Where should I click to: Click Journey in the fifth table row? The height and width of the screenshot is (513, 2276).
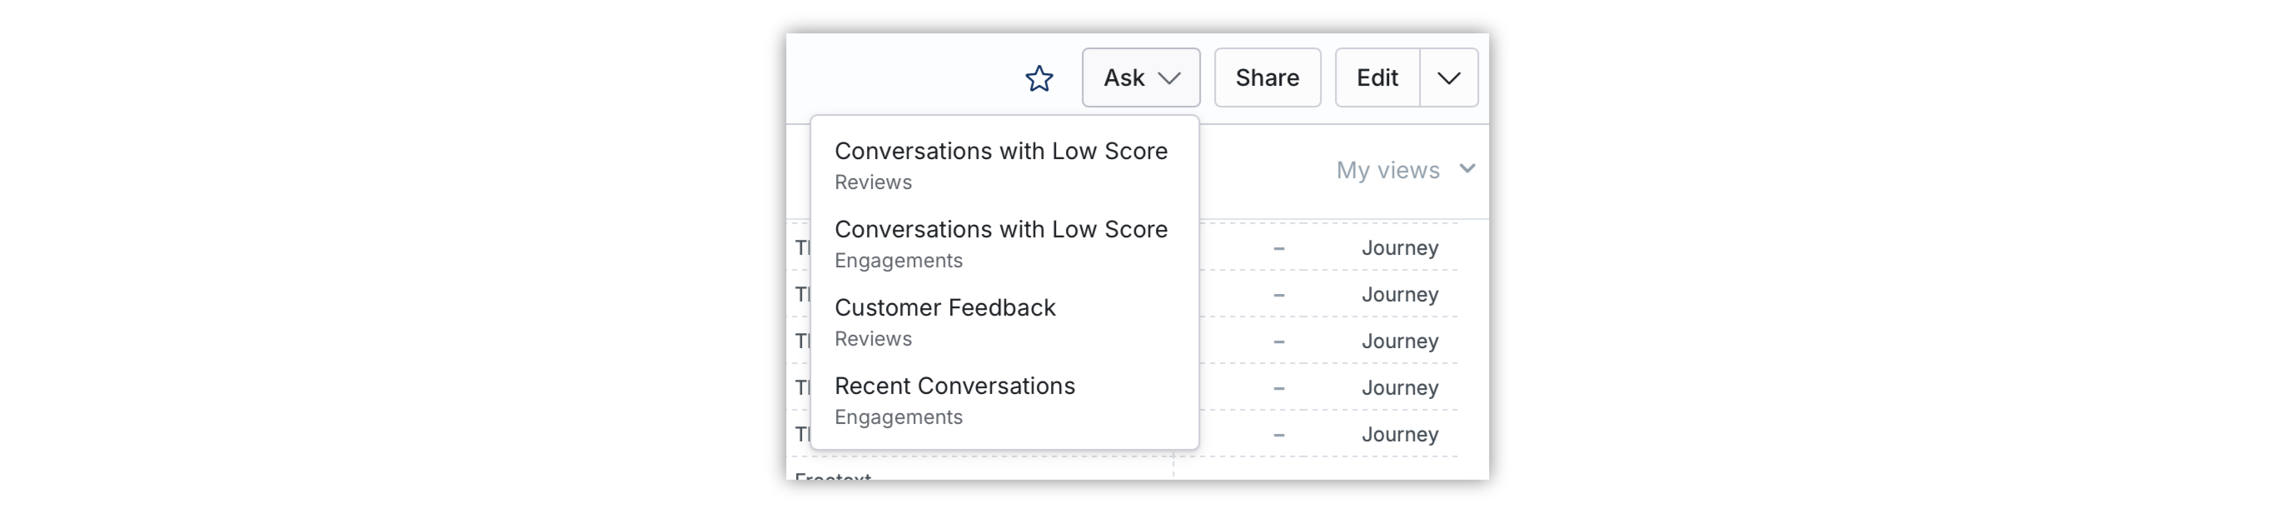(1400, 436)
